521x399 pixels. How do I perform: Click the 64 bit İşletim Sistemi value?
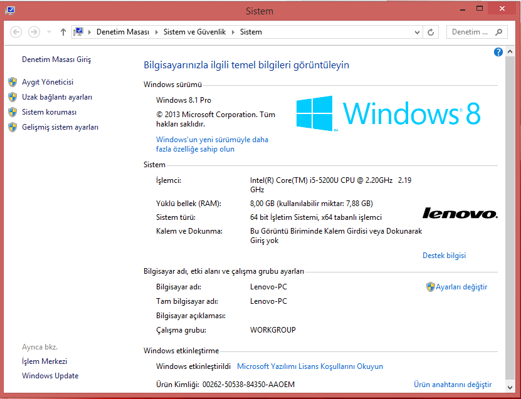(315, 217)
